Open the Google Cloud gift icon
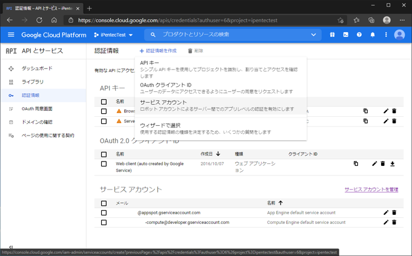This screenshot has width=412, height=256. [332, 34]
